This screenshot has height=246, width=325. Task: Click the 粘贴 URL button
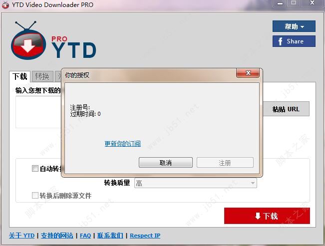click(x=286, y=109)
